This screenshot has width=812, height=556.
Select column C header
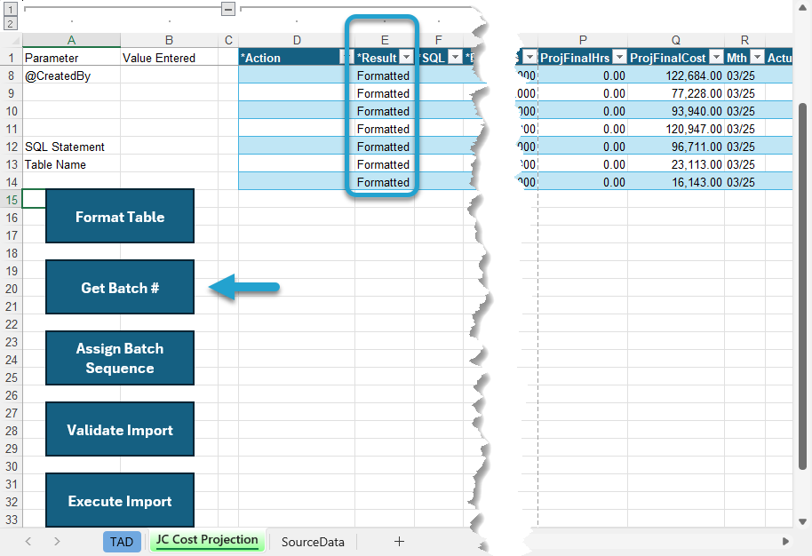pyautogui.click(x=228, y=40)
